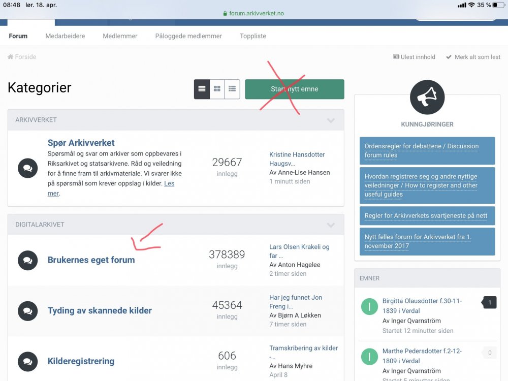Viewport: 508px width, 381px height.
Task: Click Merk alt som lest
Action: (x=478, y=57)
